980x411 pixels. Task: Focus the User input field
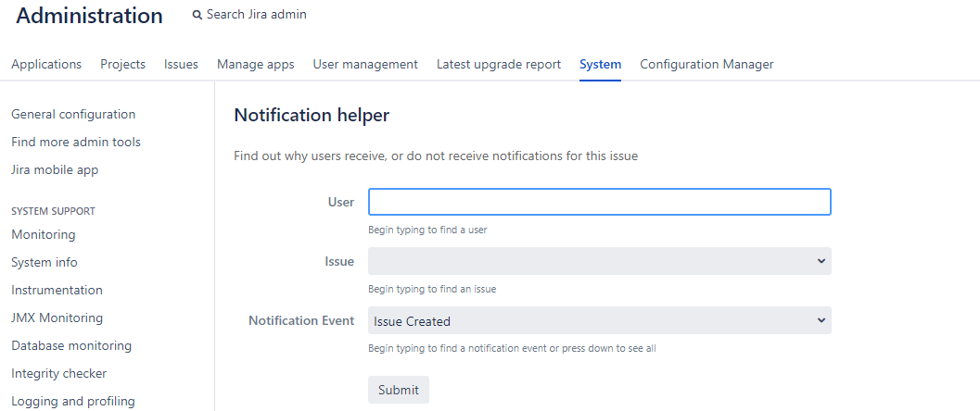click(599, 202)
